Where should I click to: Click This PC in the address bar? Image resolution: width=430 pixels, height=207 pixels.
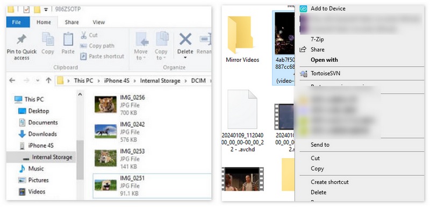pos(83,81)
